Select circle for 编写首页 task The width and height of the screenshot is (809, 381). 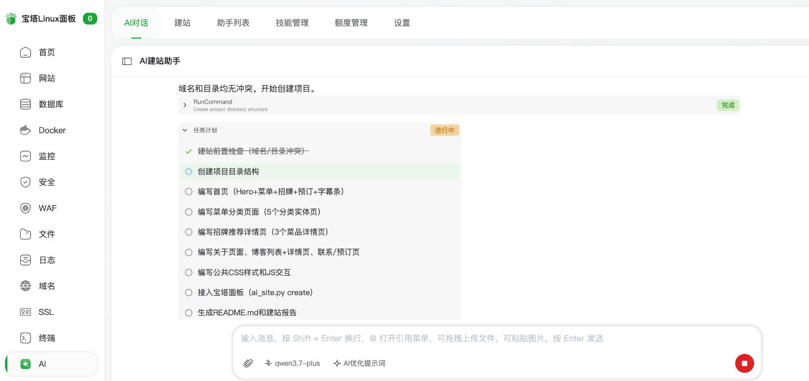pyautogui.click(x=189, y=191)
